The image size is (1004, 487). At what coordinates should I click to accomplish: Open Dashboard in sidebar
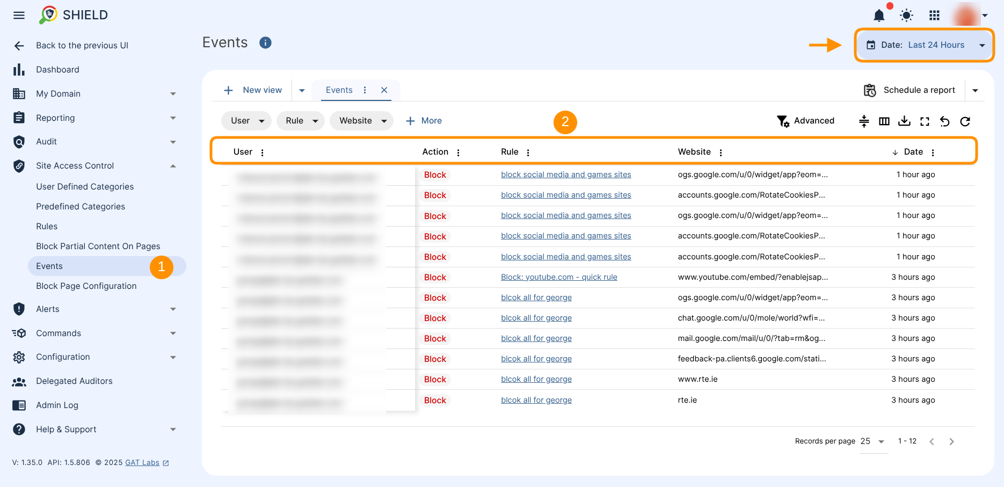(x=57, y=70)
